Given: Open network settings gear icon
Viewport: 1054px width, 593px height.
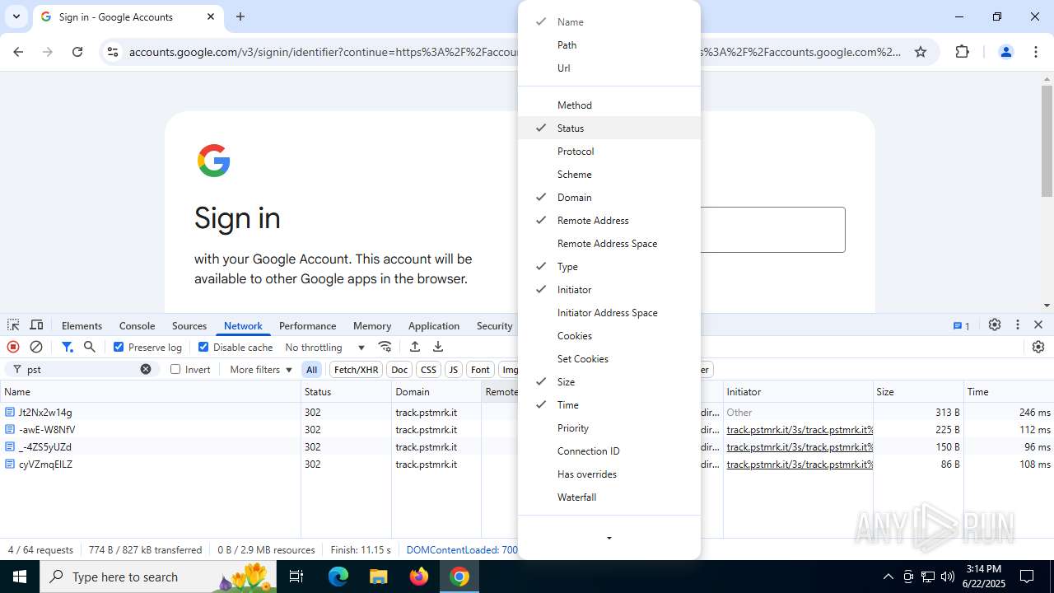Looking at the screenshot, I should click(x=1038, y=347).
